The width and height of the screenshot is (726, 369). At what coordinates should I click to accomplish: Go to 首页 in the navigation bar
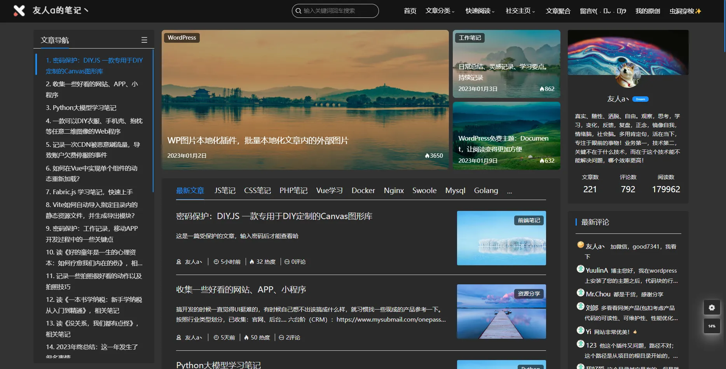point(410,11)
